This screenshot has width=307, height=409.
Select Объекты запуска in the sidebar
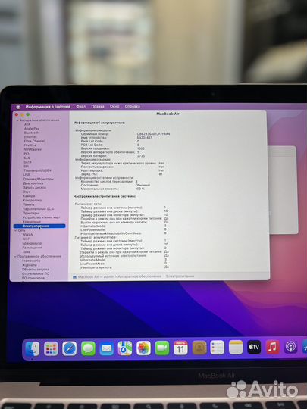click(36, 269)
